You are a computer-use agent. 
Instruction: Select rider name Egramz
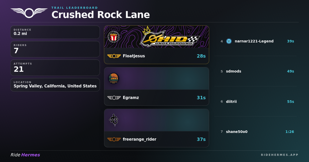[131, 98]
